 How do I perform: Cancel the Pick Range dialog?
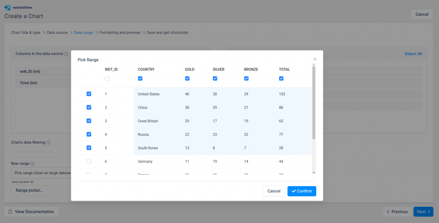(x=274, y=191)
